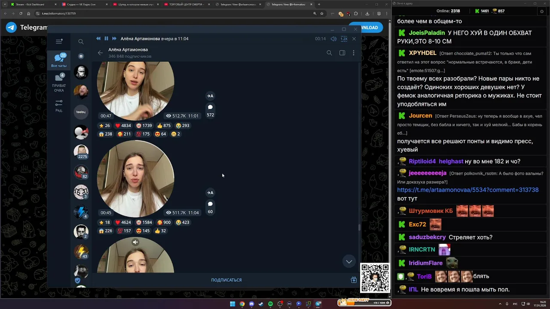The width and height of the screenshot is (550, 309).
Task: Skip to previous voice message
Action: coord(98,39)
